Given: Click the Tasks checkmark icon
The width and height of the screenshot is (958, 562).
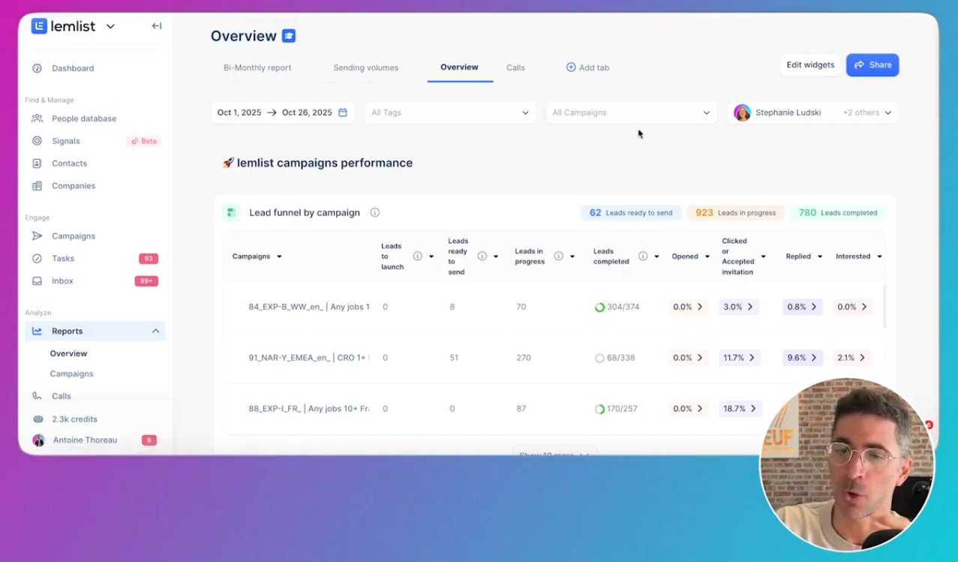Looking at the screenshot, I should 37,258.
